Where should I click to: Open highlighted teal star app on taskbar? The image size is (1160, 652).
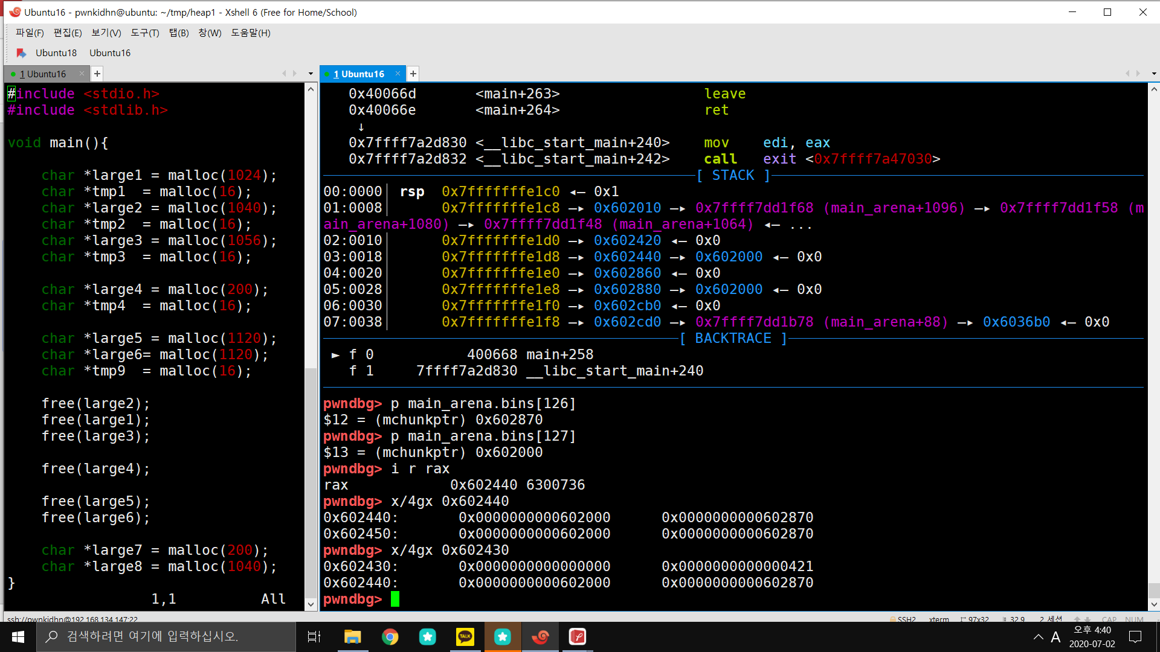(503, 637)
